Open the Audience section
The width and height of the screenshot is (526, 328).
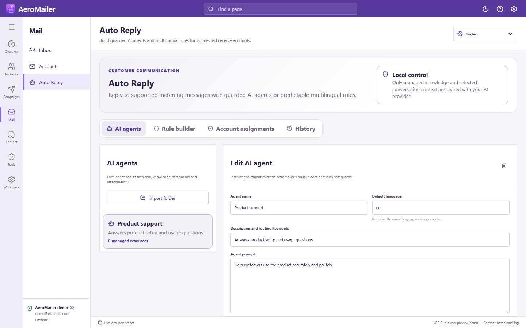click(x=12, y=69)
